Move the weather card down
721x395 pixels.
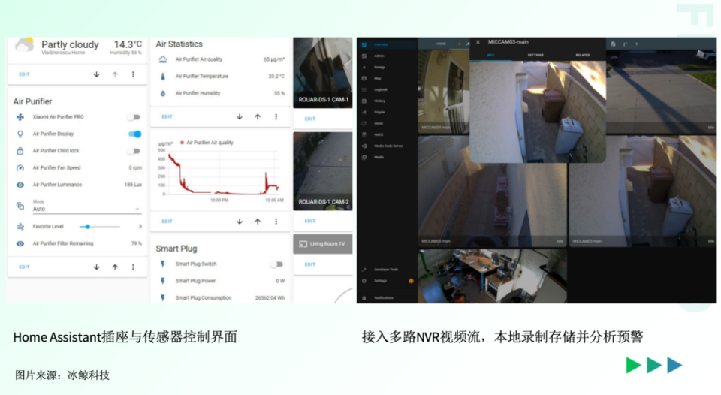pyautogui.click(x=97, y=74)
